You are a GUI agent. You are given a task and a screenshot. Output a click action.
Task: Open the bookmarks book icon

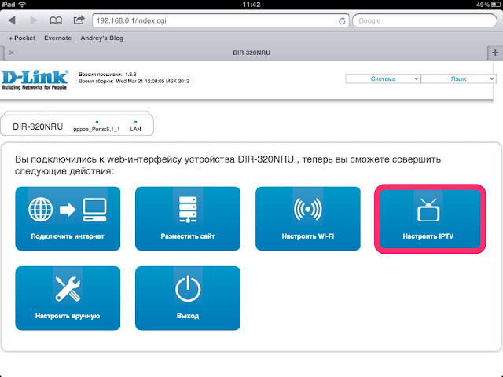[56, 21]
